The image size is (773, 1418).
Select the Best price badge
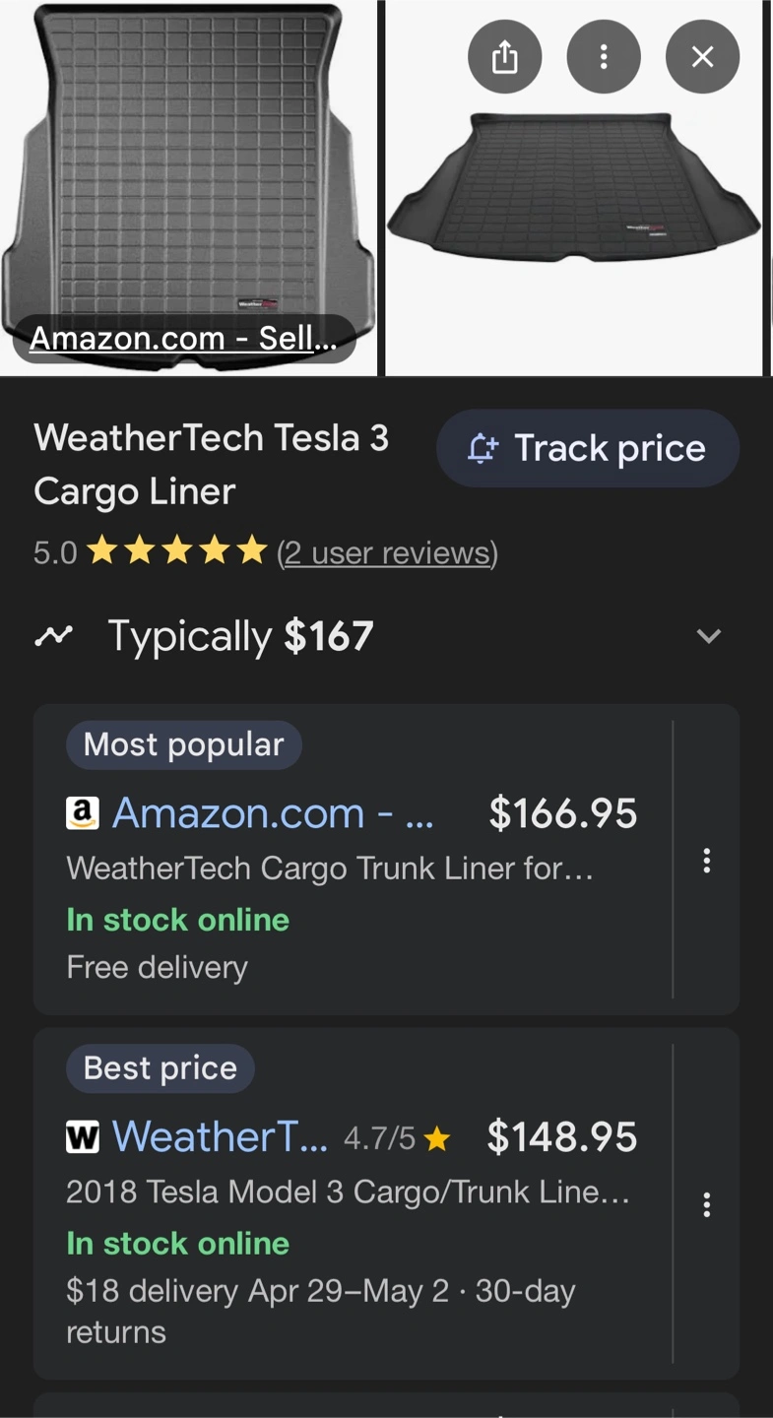pos(161,1068)
